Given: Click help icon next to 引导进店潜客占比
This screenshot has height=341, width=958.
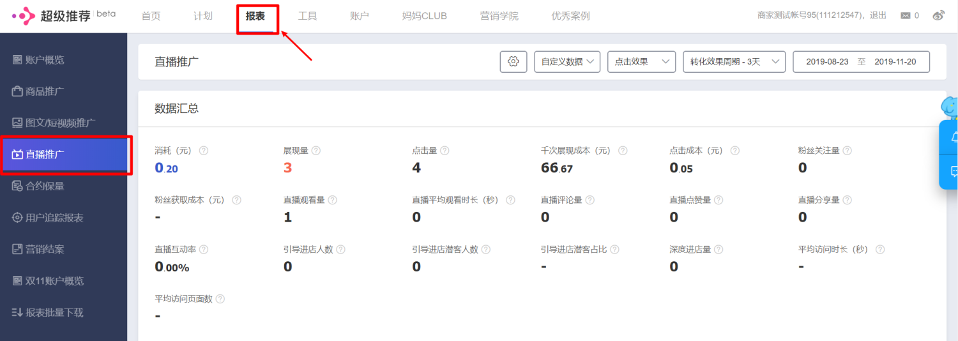Looking at the screenshot, I should pos(614,250).
